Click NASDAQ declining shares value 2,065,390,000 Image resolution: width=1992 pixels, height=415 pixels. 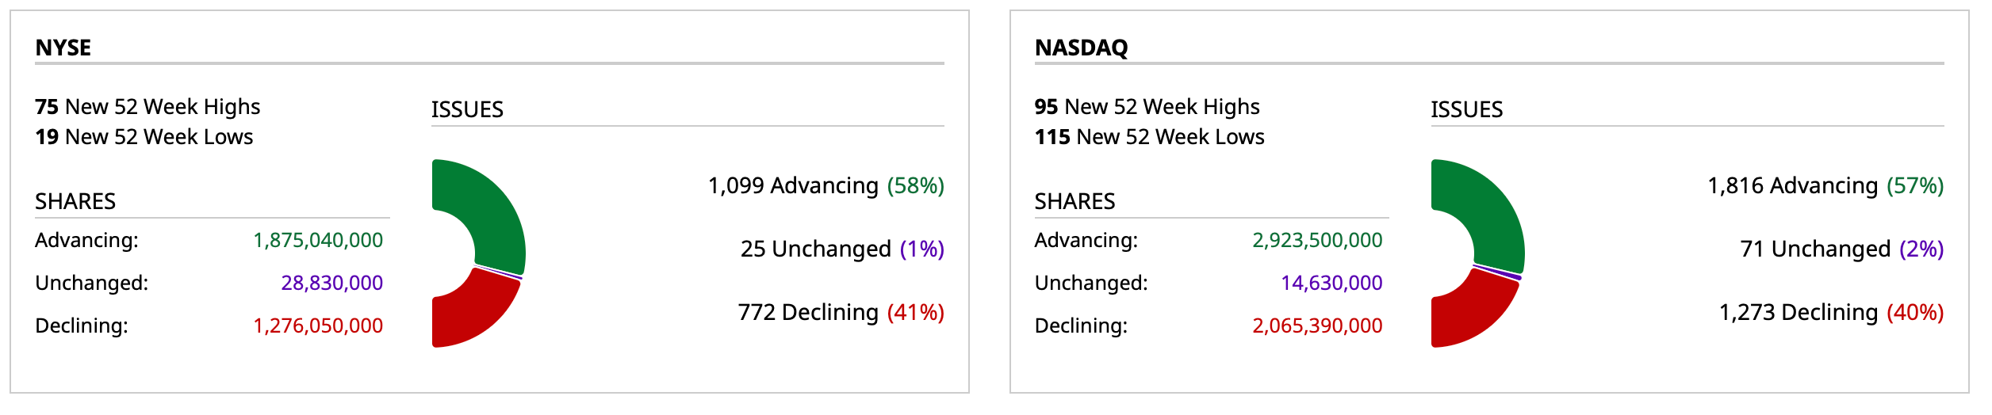(1317, 326)
